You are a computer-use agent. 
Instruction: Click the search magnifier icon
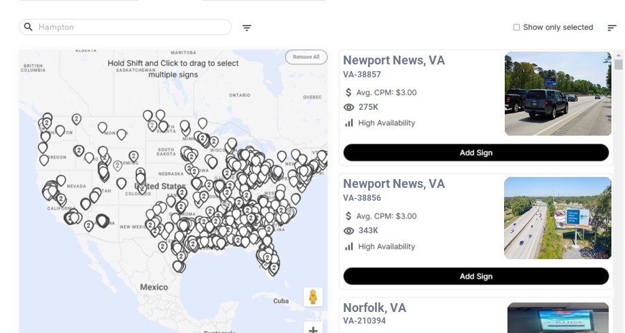(x=29, y=27)
